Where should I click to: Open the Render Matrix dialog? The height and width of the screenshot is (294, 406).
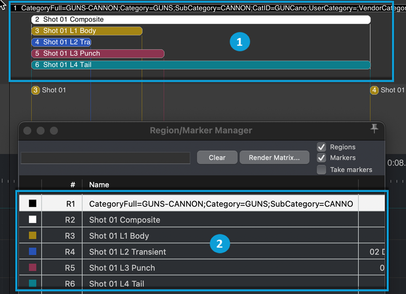click(274, 158)
